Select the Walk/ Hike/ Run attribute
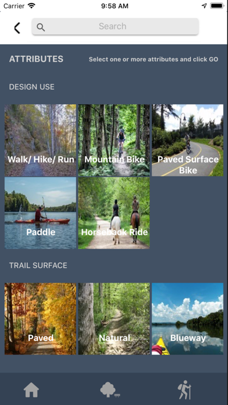This screenshot has height=405, width=228. click(x=41, y=140)
